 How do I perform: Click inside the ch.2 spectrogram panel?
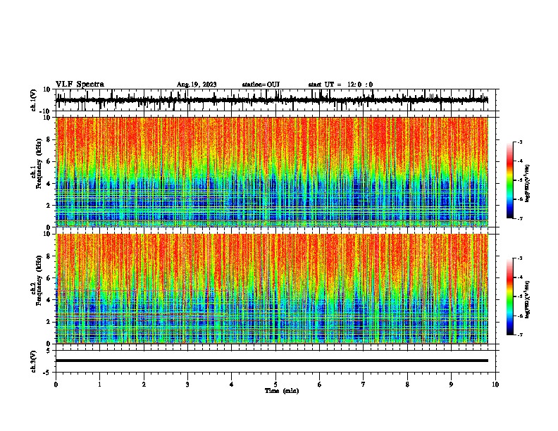(x=272, y=289)
